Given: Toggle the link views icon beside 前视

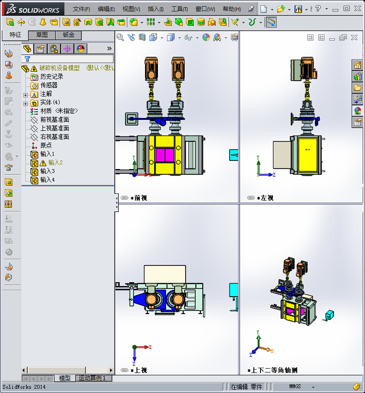Looking at the screenshot, I should tap(125, 198).
